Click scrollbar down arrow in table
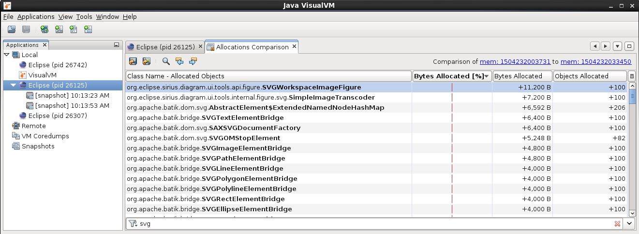Image resolution: width=639 pixels, height=234 pixels. (632, 212)
